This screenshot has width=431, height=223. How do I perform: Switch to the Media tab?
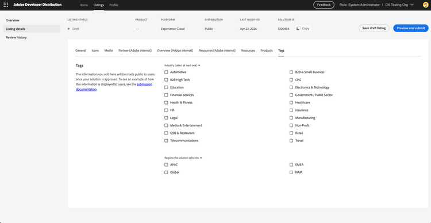click(x=109, y=51)
